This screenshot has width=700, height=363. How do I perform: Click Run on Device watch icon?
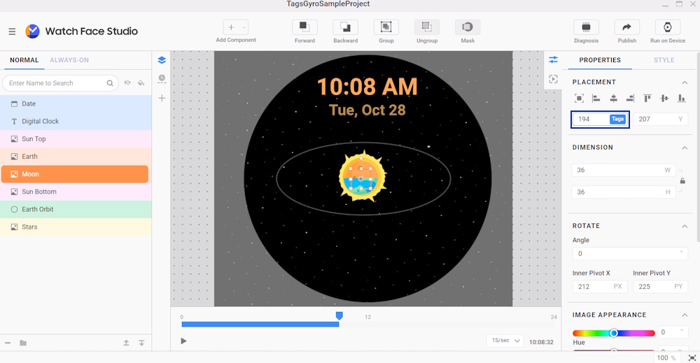(667, 27)
